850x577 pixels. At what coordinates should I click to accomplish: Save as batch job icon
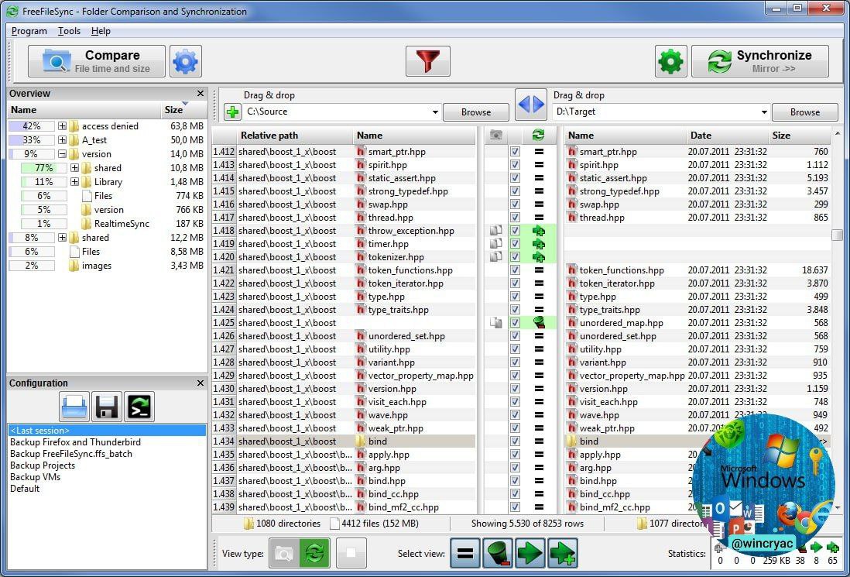139,407
